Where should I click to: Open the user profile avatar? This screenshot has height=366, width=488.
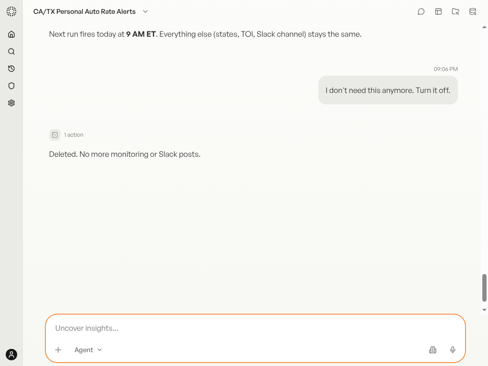click(11, 355)
